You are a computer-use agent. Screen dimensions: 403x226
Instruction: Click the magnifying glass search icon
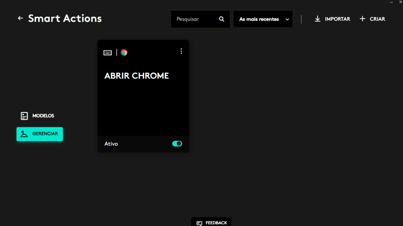click(x=222, y=19)
